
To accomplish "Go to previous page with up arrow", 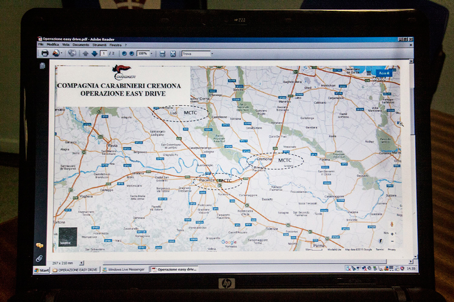I will click(85, 53).
